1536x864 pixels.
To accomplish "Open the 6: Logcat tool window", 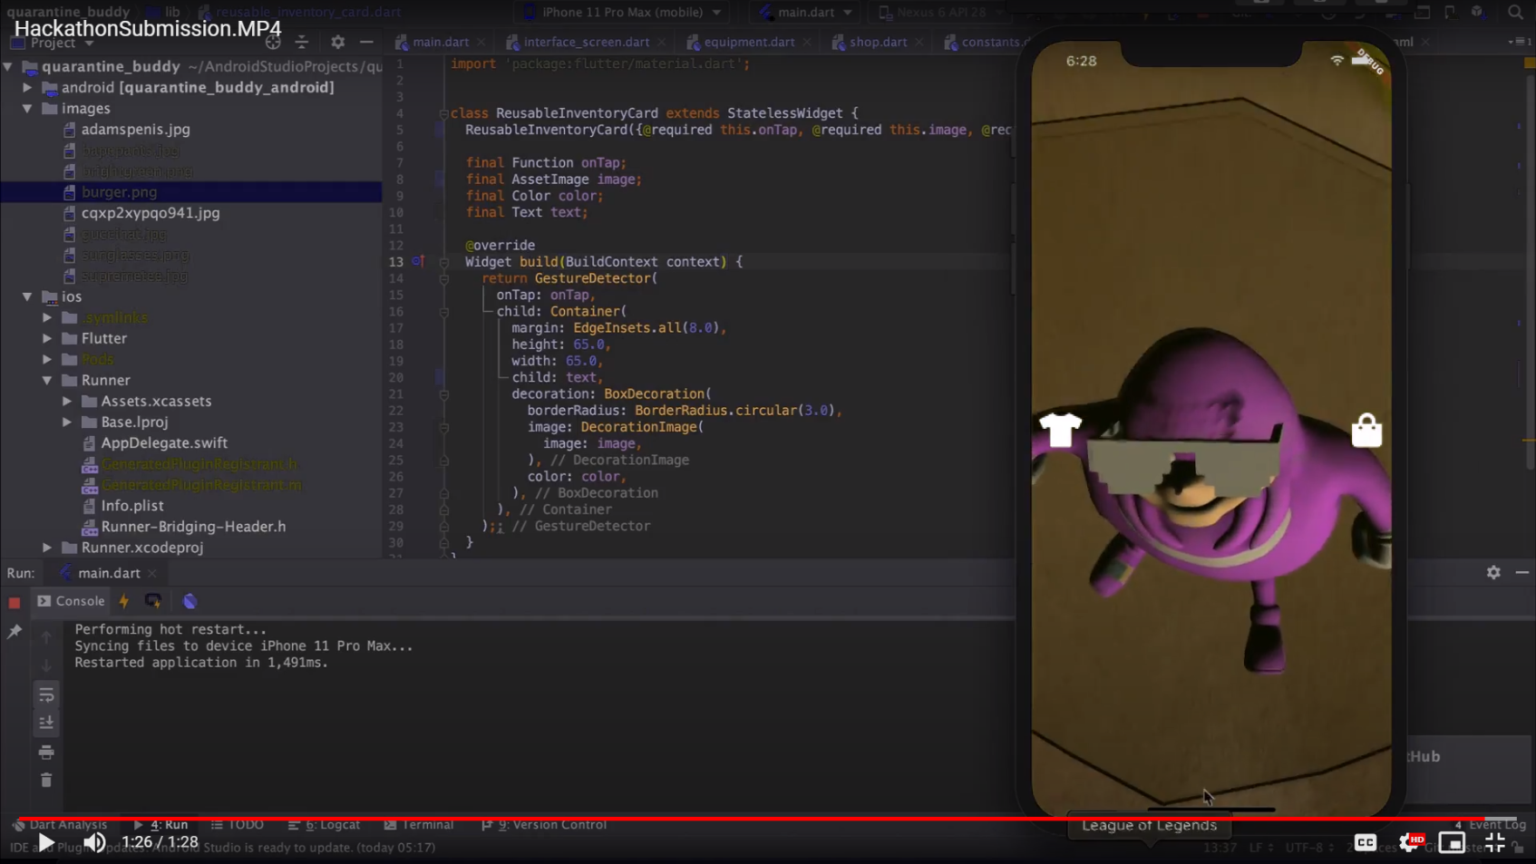I will [324, 825].
